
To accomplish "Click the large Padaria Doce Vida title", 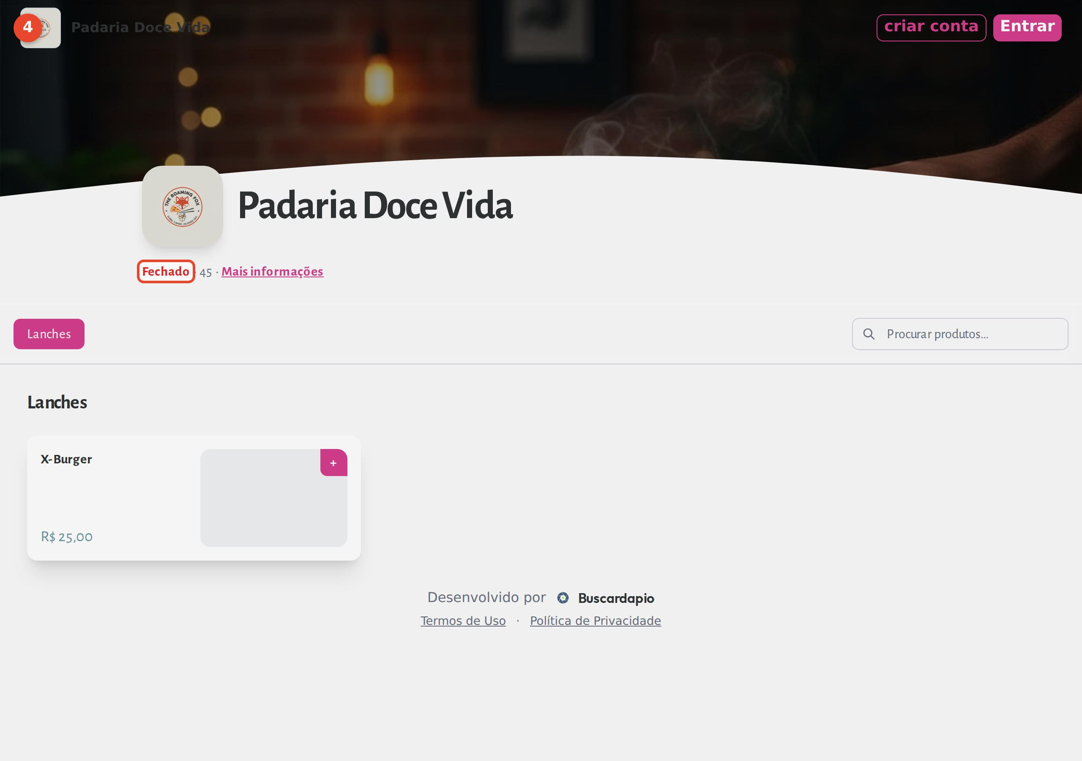I will coord(375,205).
